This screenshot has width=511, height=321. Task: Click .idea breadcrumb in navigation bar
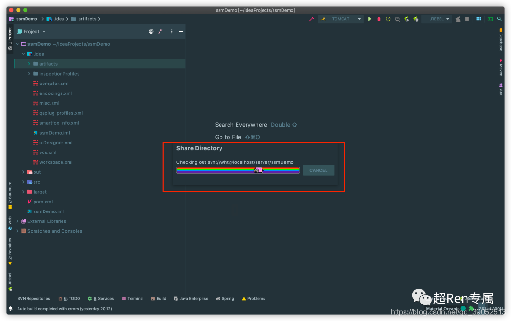(55, 19)
